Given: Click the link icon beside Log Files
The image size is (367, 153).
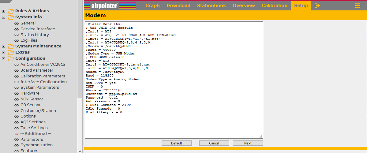Looking at the screenshot, I should pyautogui.click(x=17, y=40).
